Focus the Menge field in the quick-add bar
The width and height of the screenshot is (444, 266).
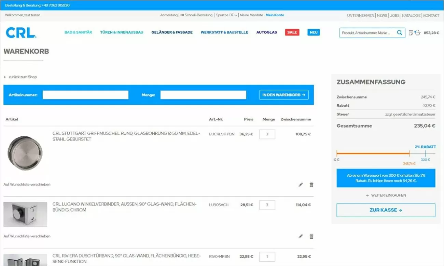click(x=203, y=95)
